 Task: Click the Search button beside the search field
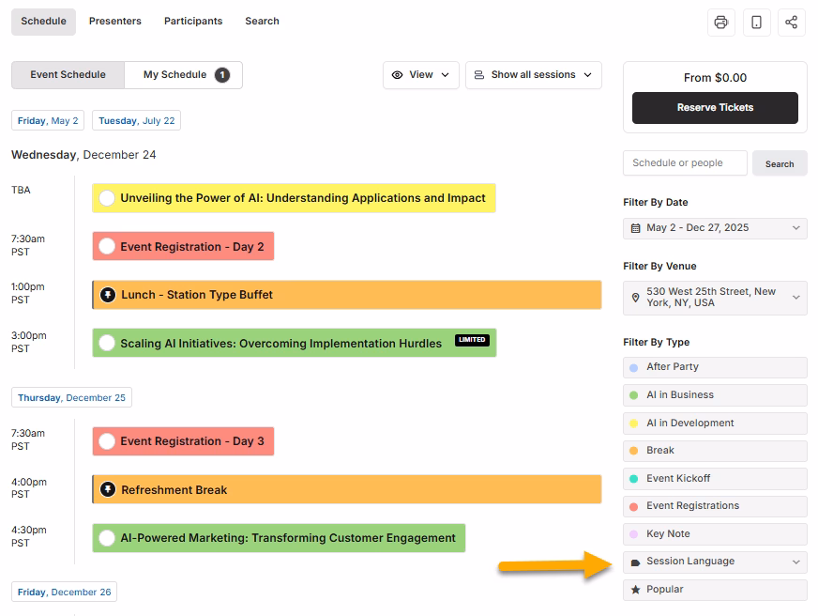tap(780, 163)
